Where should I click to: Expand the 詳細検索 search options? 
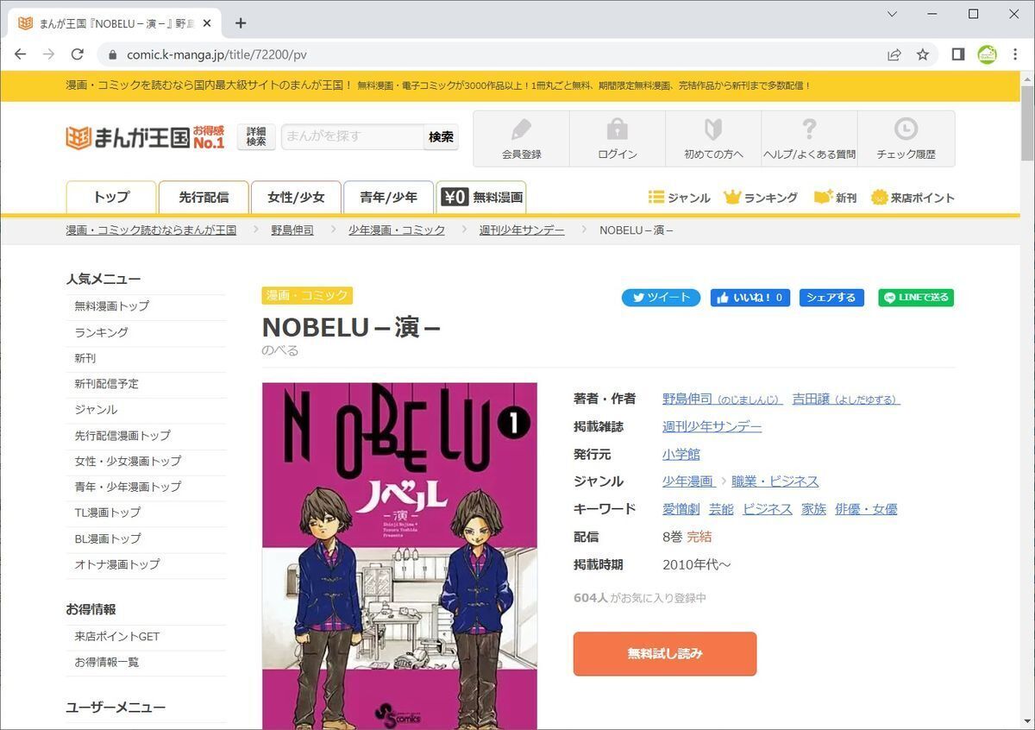click(255, 136)
